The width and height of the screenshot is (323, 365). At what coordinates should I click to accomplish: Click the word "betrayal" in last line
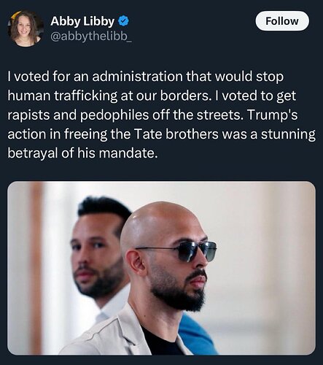pyautogui.click(x=33, y=154)
